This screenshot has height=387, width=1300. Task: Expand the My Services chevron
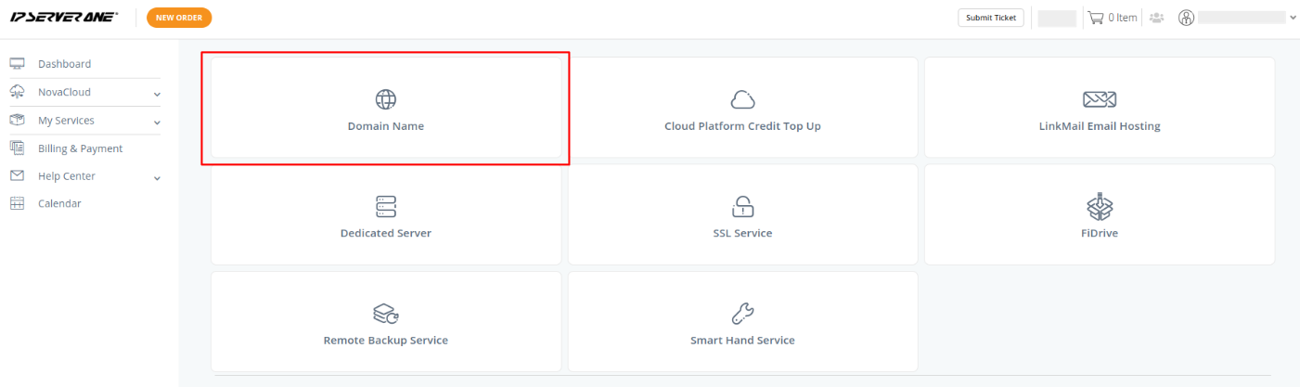point(157,122)
